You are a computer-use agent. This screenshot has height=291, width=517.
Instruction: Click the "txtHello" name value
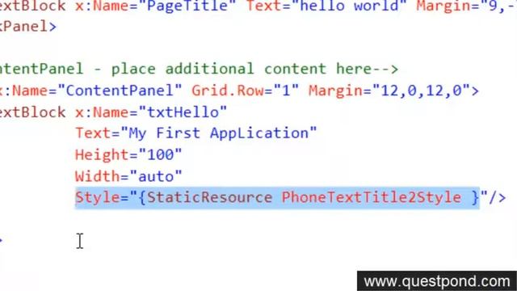[183, 112]
